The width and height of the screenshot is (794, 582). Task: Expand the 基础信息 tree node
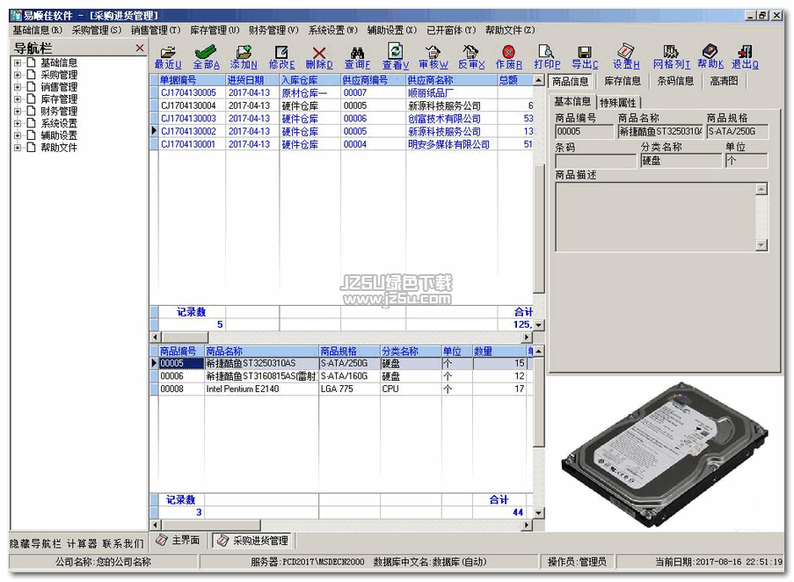coord(18,62)
